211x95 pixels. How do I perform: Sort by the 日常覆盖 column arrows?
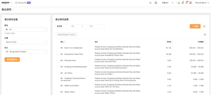(x=205, y=42)
